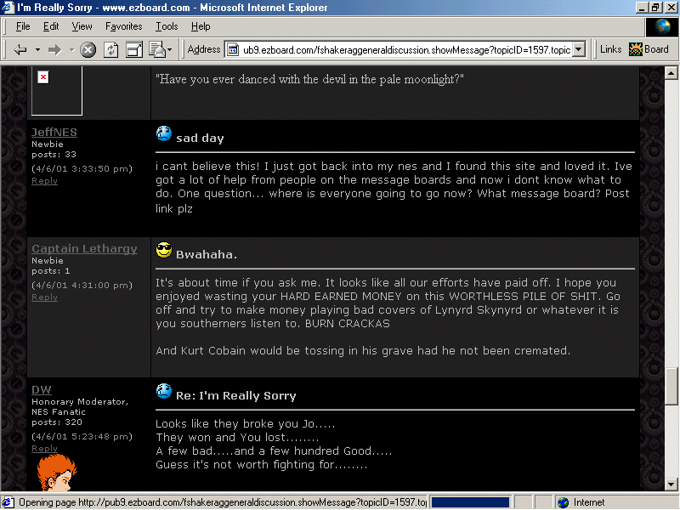The height and width of the screenshot is (510, 680).
Task: Click the sad face icon beside 'sad day'
Action: [x=164, y=134]
